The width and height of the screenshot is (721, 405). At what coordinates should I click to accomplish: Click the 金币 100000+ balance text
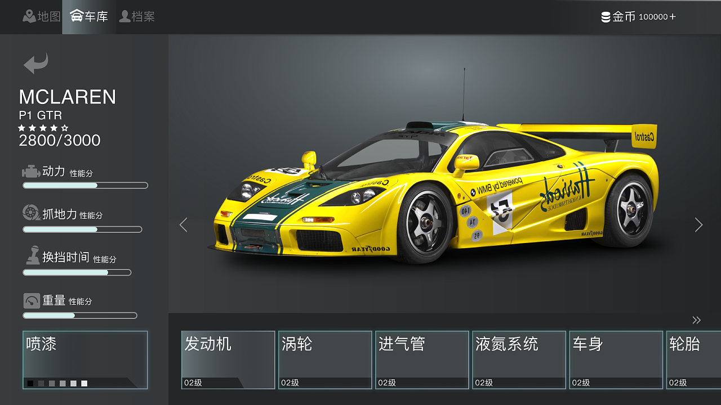(644, 17)
